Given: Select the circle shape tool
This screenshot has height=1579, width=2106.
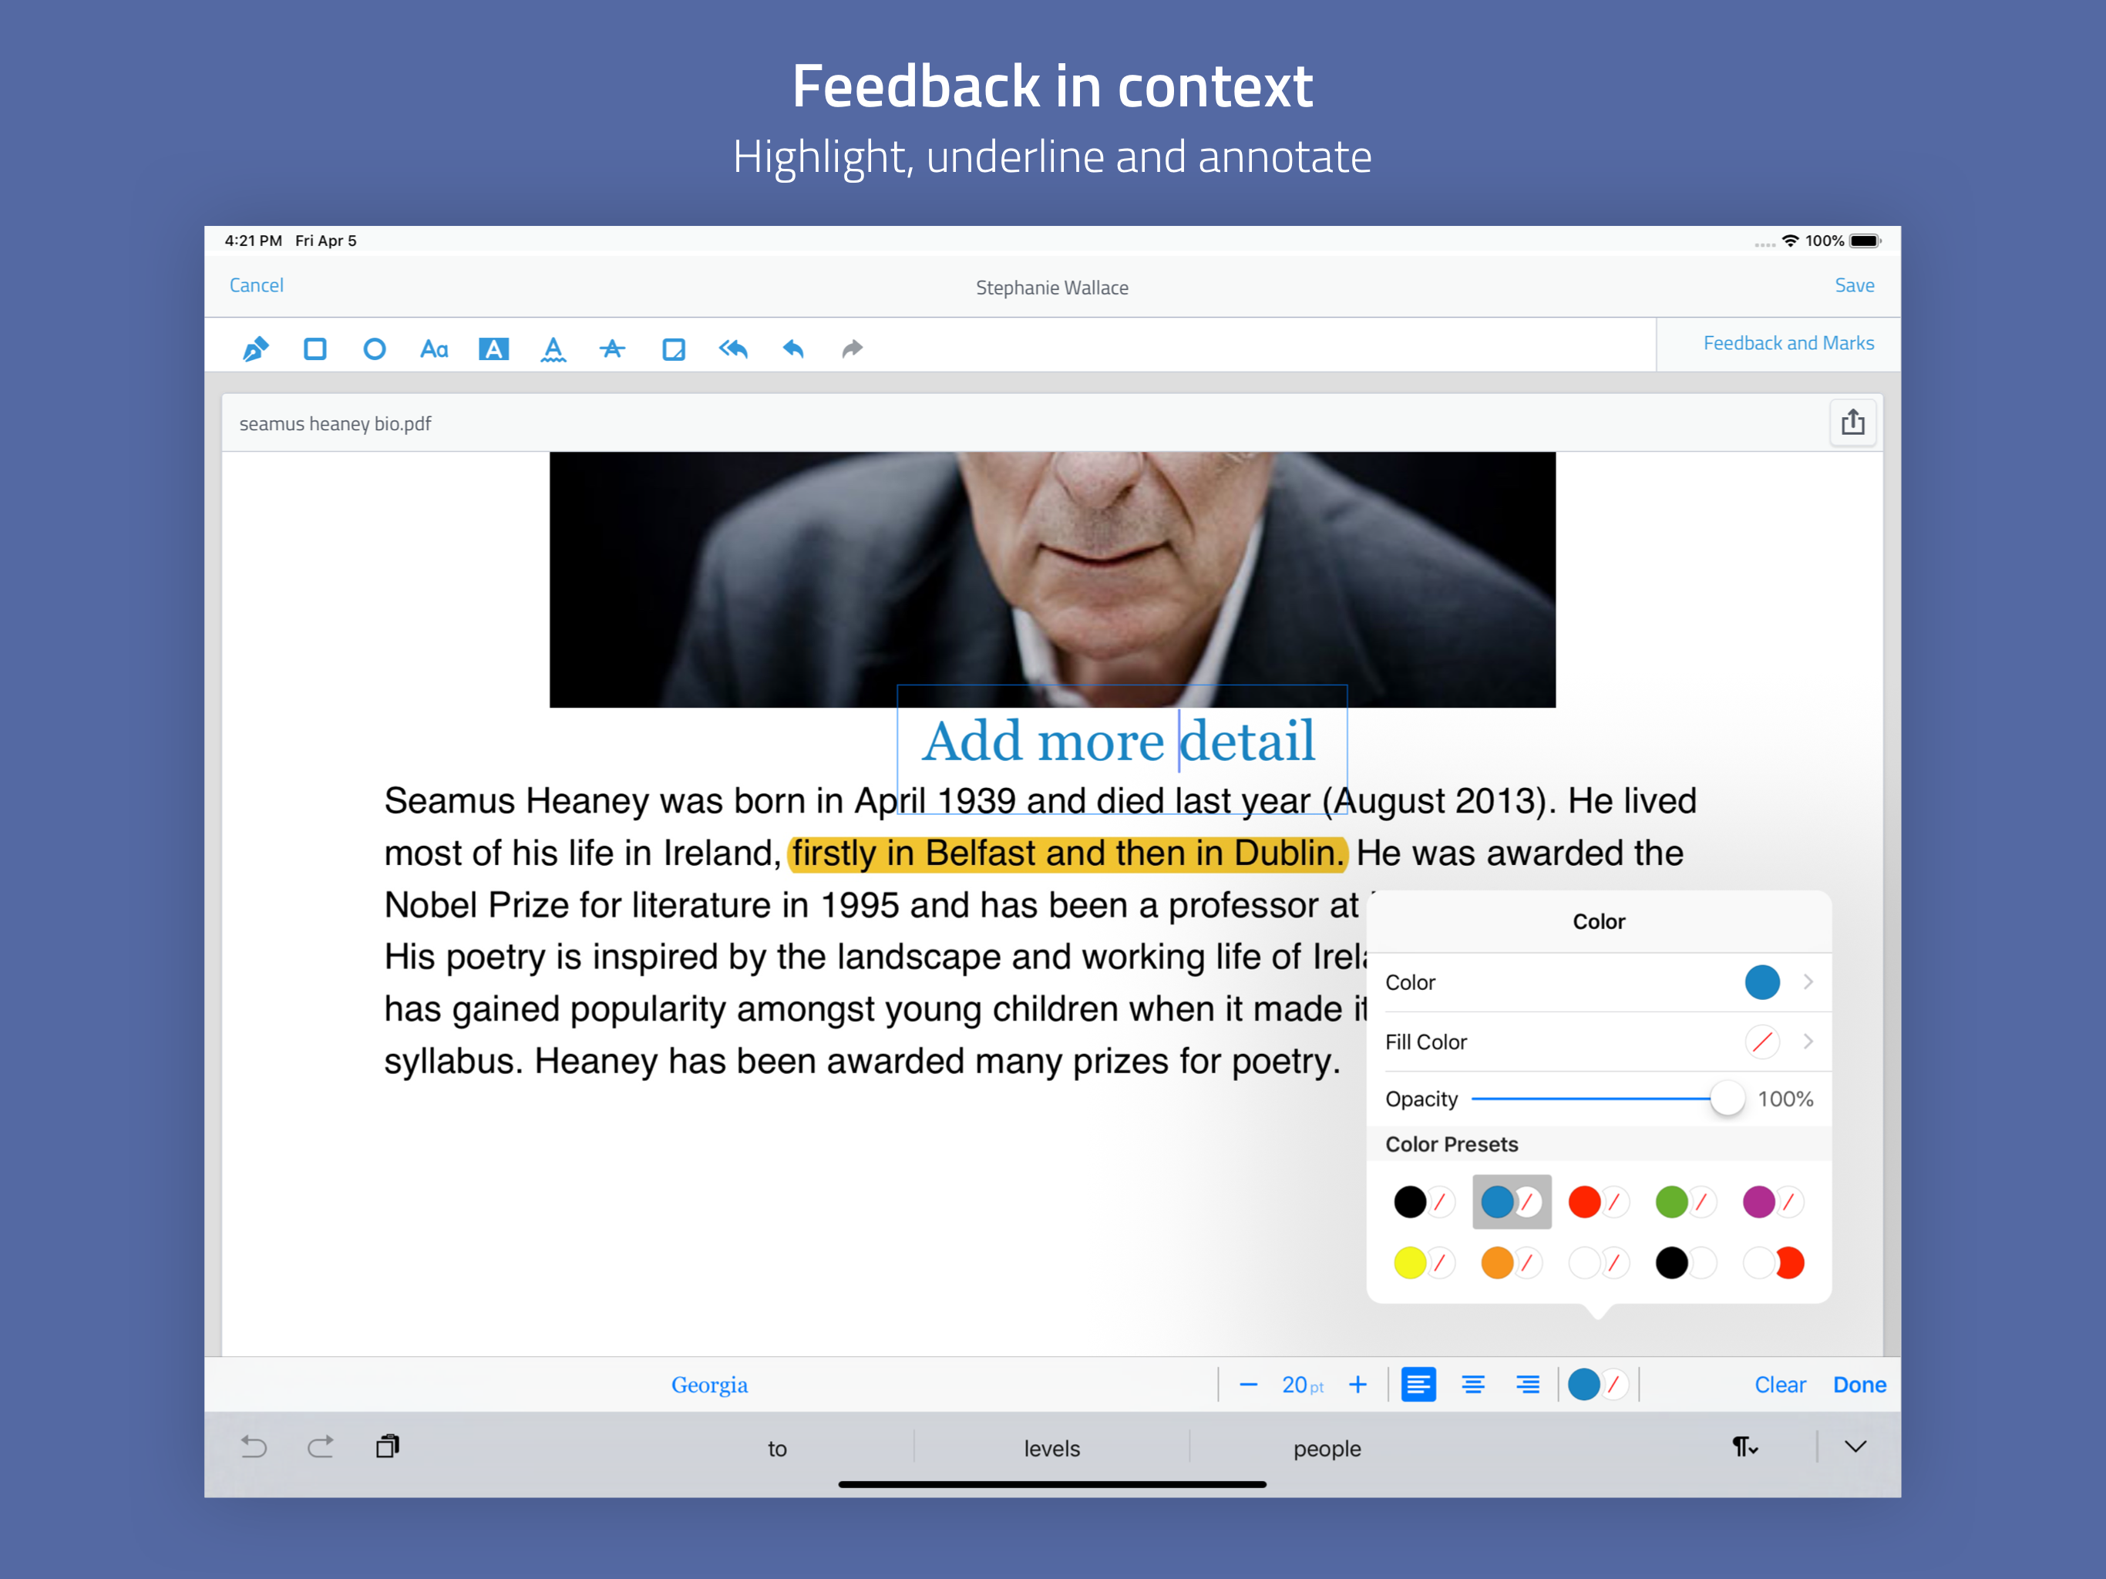Looking at the screenshot, I should point(374,348).
